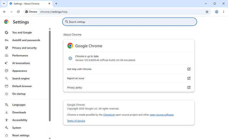The width and height of the screenshot is (228, 140).
Task: Click the translate icon for Languages
Action: tap(7, 105)
